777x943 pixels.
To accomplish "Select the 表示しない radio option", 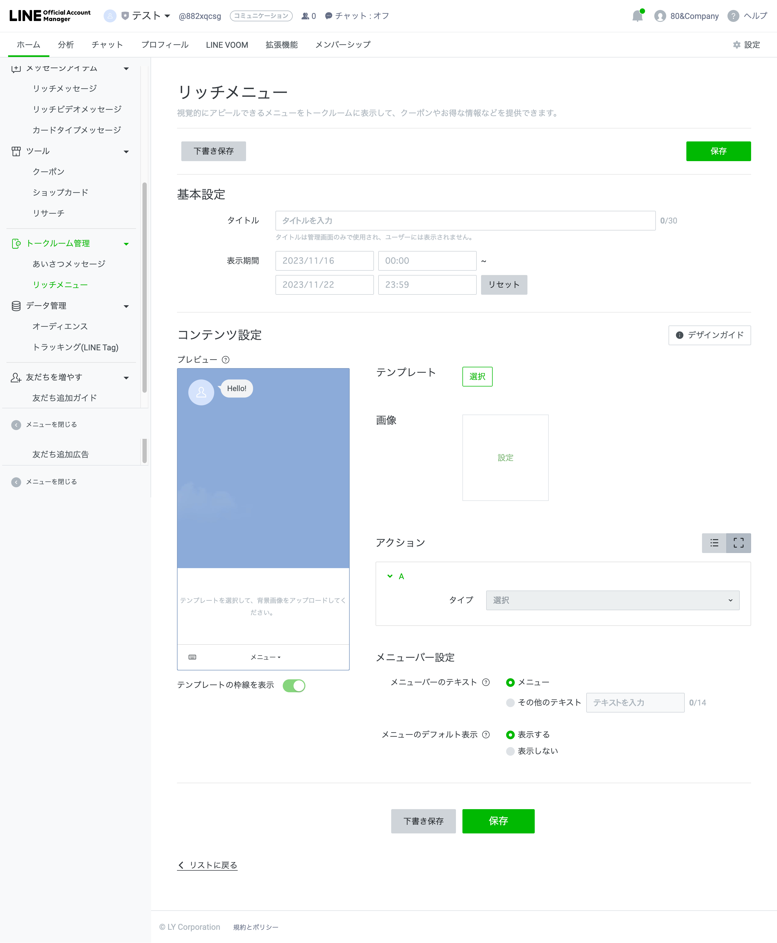I will tap(510, 751).
